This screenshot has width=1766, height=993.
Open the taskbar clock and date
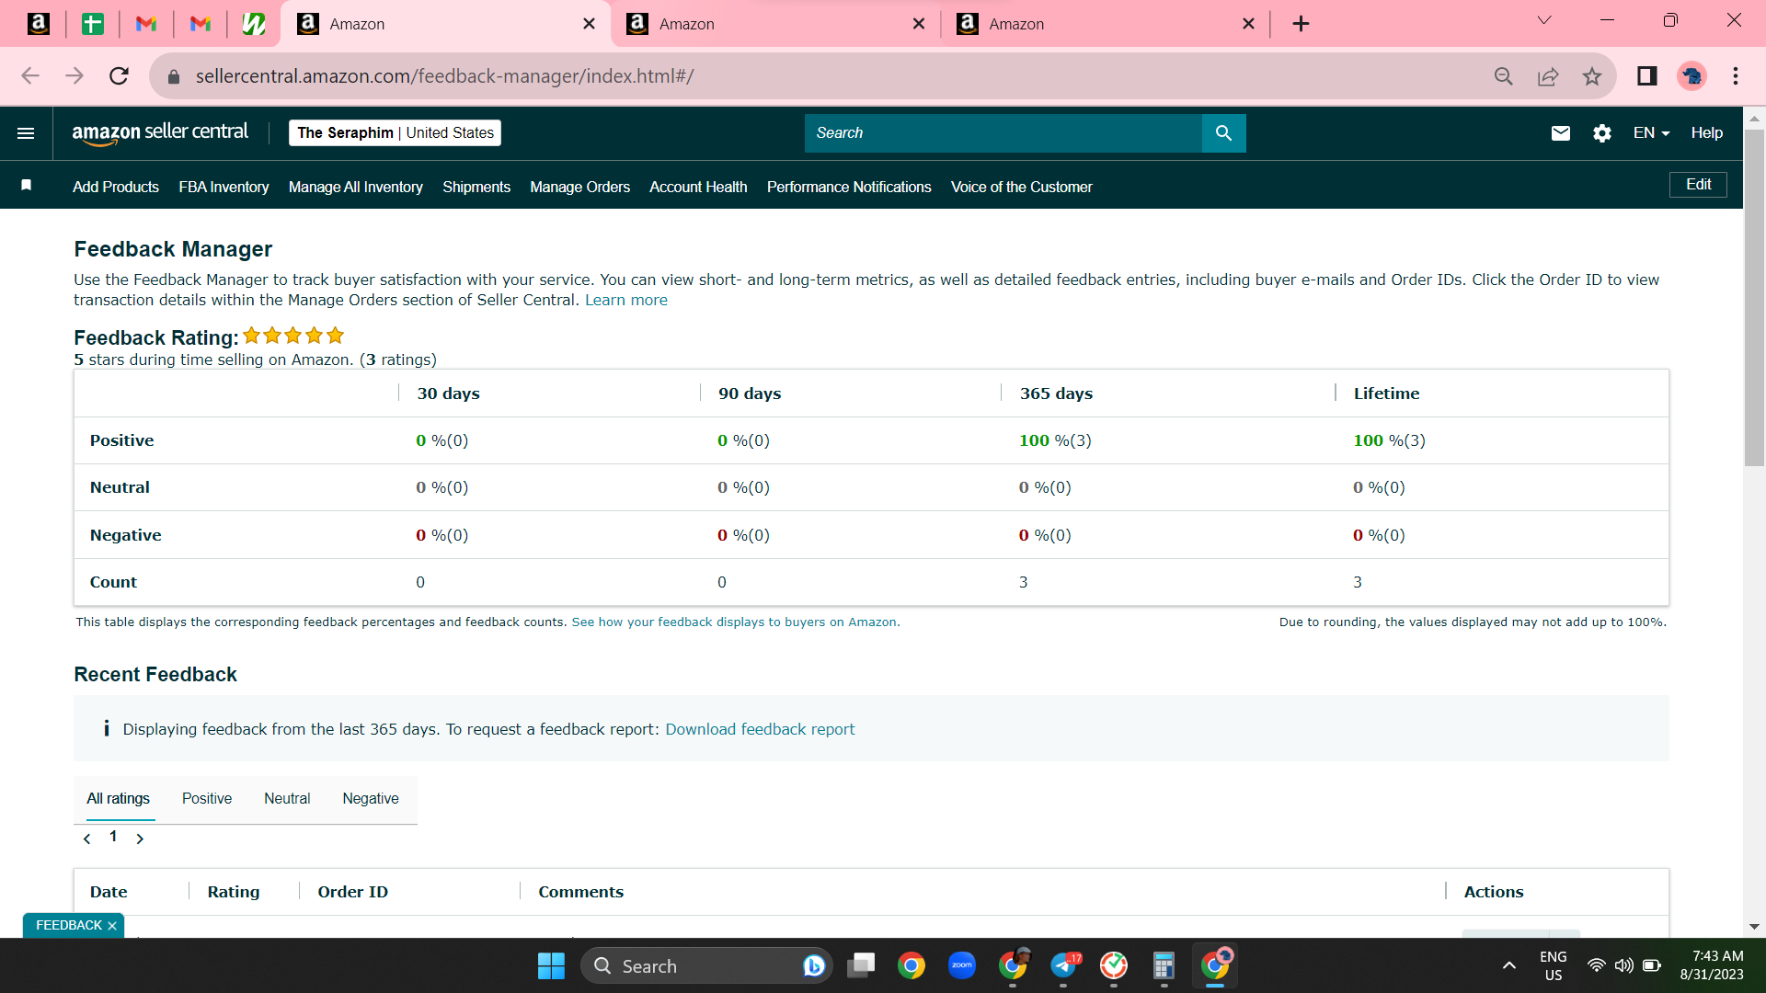coord(1712,965)
